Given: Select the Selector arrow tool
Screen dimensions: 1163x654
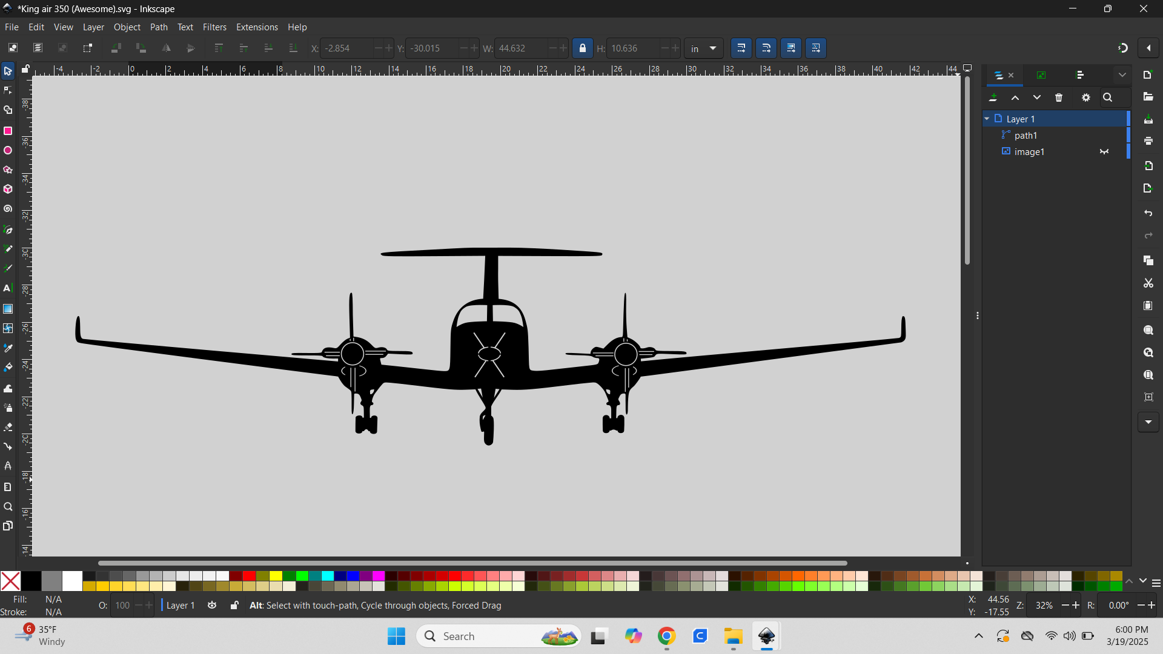Looking at the screenshot, I should [8, 71].
